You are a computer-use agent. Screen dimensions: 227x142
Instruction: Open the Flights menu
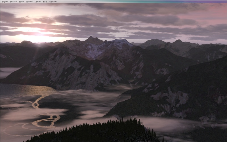point(5,2)
